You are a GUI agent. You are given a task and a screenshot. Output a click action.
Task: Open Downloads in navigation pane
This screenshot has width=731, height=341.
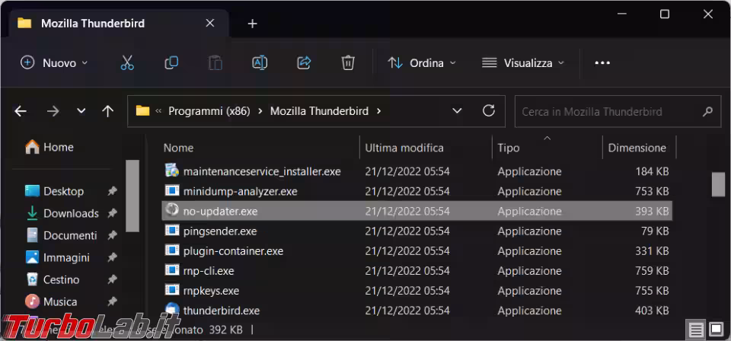point(62,213)
